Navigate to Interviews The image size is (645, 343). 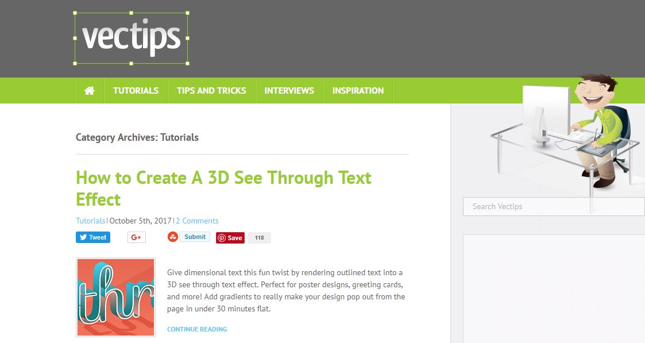(x=289, y=90)
